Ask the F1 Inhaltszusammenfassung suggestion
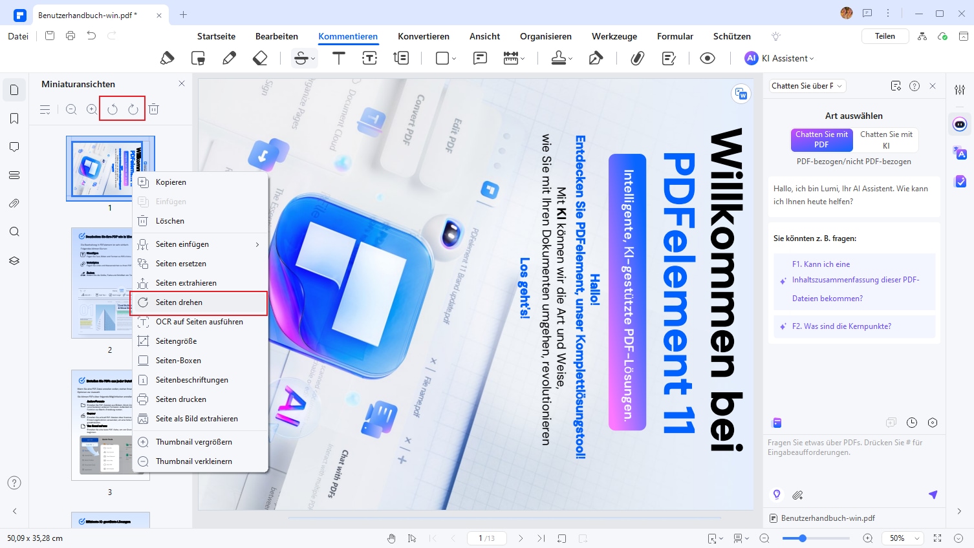The height and width of the screenshot is (548, 974). click(854, 281)
